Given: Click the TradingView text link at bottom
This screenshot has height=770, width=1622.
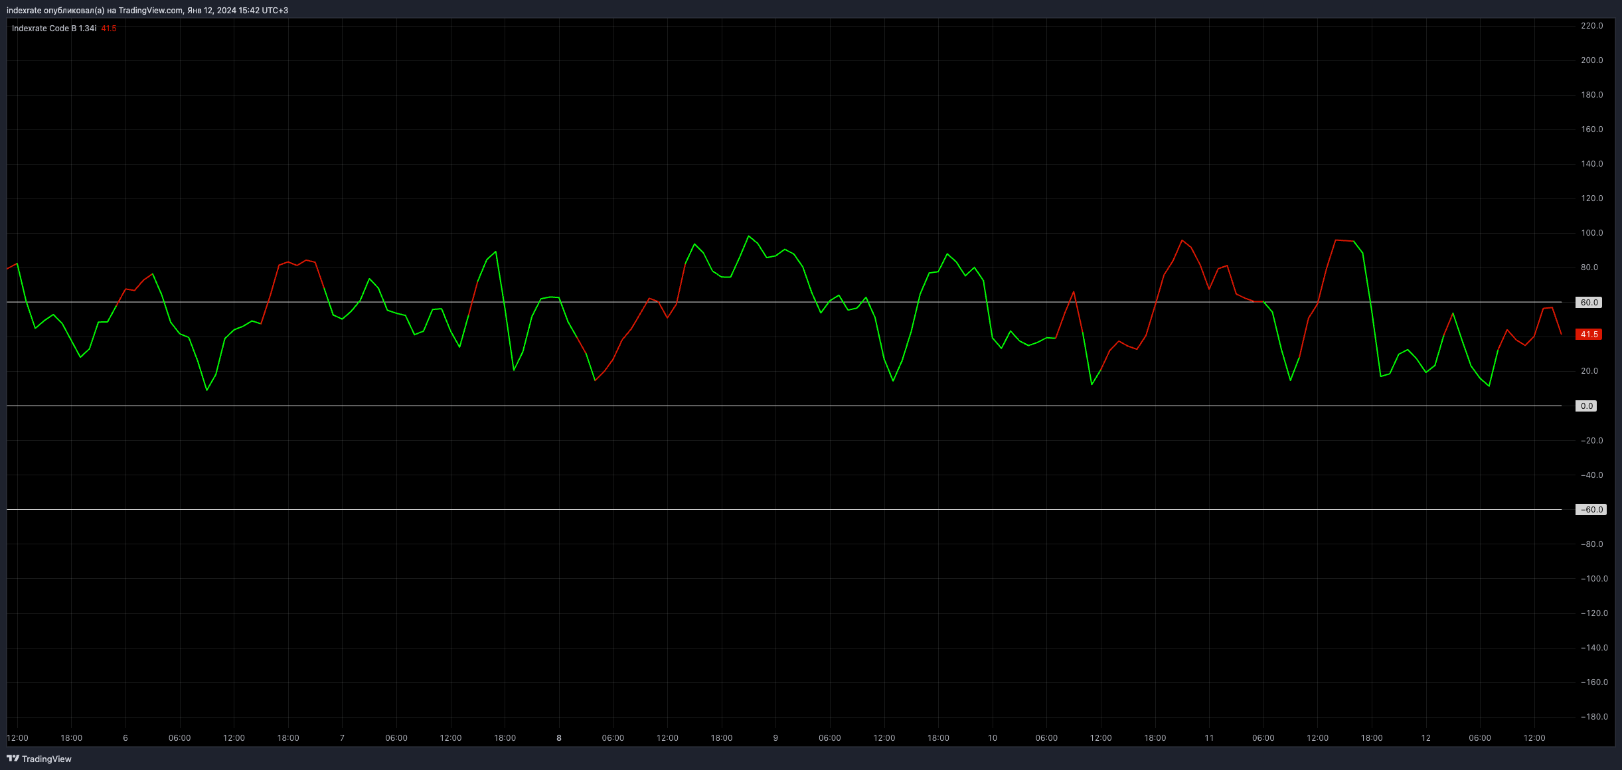Looking at the screenshot, I should 46,759.
